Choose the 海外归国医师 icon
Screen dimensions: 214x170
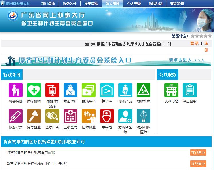pos(144,116)
